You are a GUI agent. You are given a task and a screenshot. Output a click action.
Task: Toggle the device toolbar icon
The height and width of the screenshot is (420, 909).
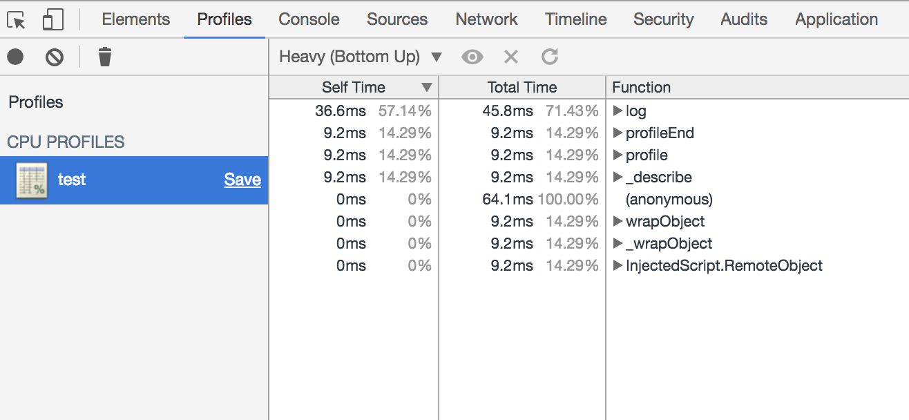point(52,19)
